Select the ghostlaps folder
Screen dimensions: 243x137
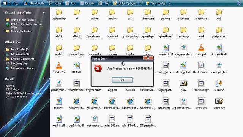pos(148,32)
